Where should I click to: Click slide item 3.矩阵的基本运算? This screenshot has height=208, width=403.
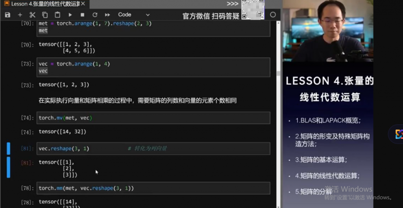pos(321,160)
